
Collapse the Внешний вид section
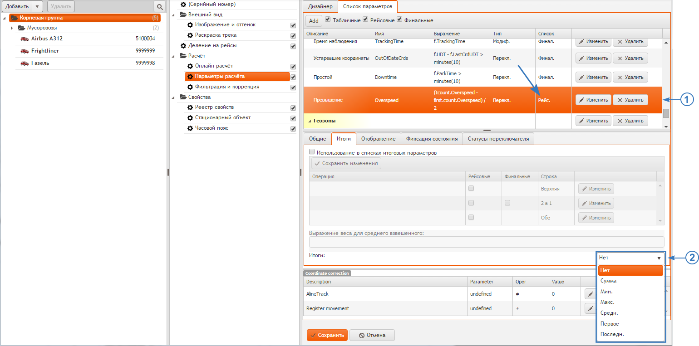[x=174, y=15]
